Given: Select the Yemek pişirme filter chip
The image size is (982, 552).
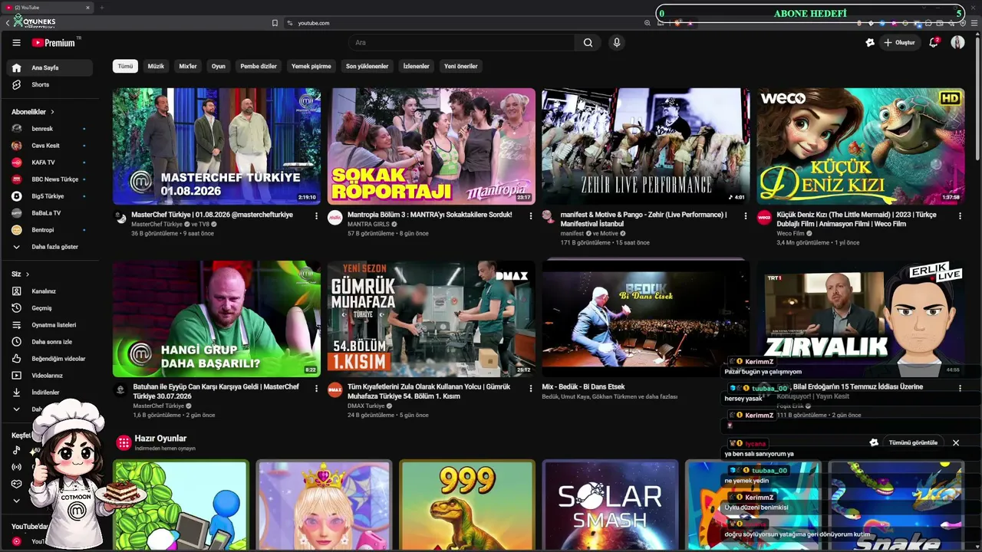Looking at the screenshot, I should coord(311,66).
